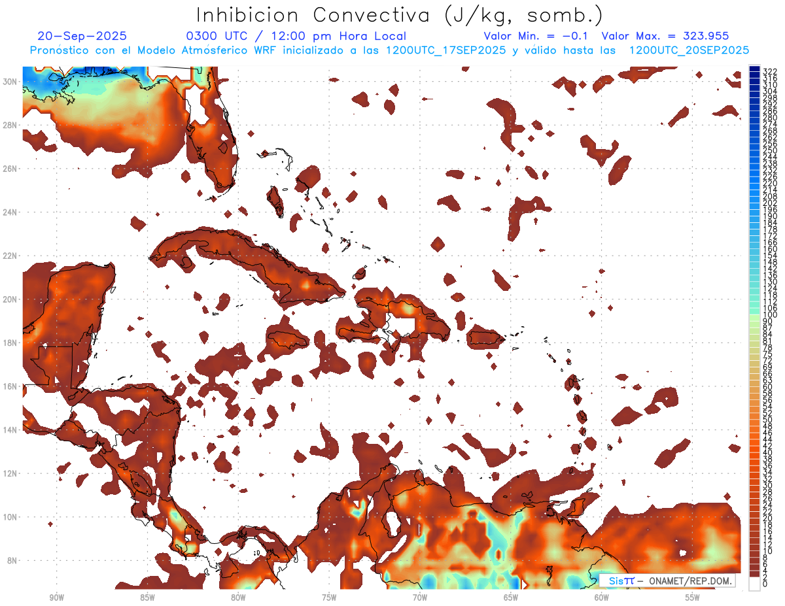Click the colorbar value label '60'
This screenshot has height=606, width=785.
click(768, 386)
